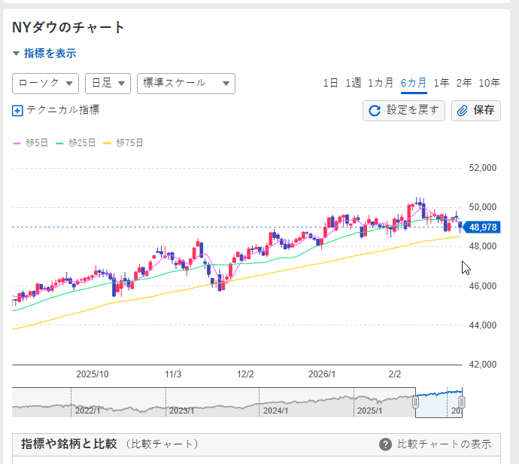Select the 1日 period tab

[x=330, y=83]
